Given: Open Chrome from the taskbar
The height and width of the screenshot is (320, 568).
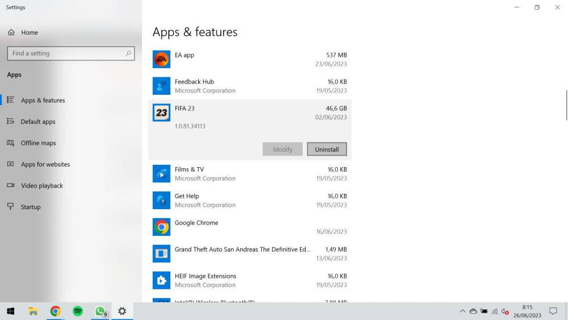Looking at the screenshot, I should [x=56, y=311].
